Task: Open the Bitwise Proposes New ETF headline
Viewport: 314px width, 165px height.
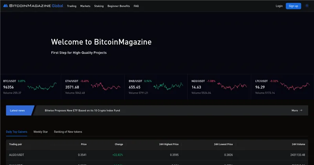Action: tap(82, 111)
